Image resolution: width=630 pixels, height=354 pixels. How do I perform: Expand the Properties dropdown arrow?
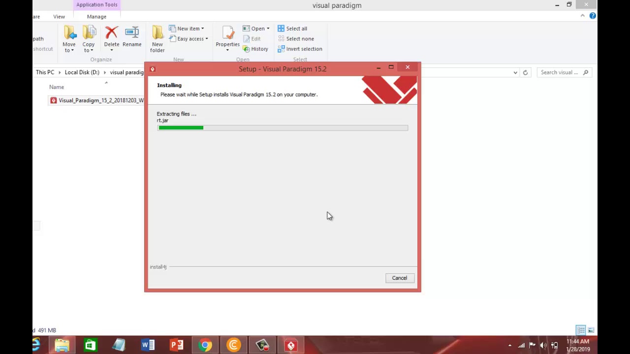[x=227, y=50]
